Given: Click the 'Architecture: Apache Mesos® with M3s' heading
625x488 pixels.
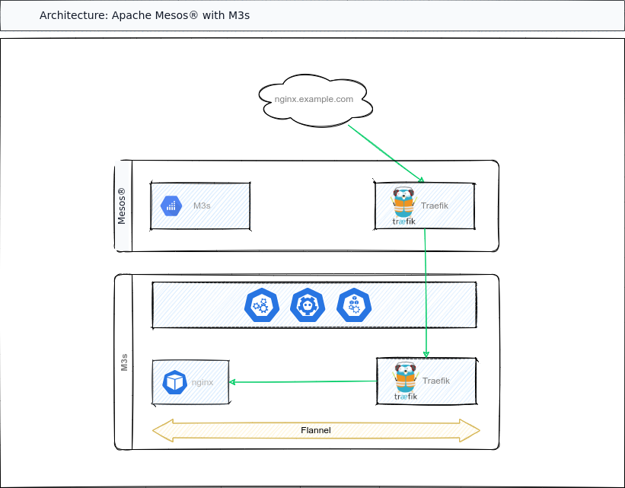Looking at the screenshot, I should (x=145, y=15).
